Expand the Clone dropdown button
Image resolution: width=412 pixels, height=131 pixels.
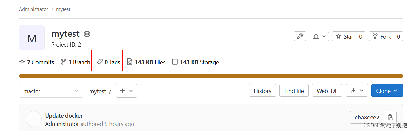click(x=387, y=91)
